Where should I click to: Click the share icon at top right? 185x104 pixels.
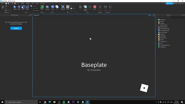click(176, 3)
